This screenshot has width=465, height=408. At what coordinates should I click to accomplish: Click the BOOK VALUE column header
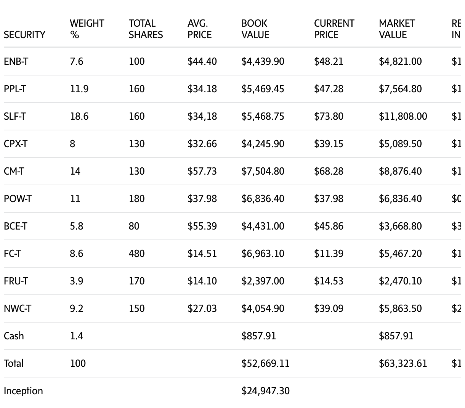(x=255, y=29)
